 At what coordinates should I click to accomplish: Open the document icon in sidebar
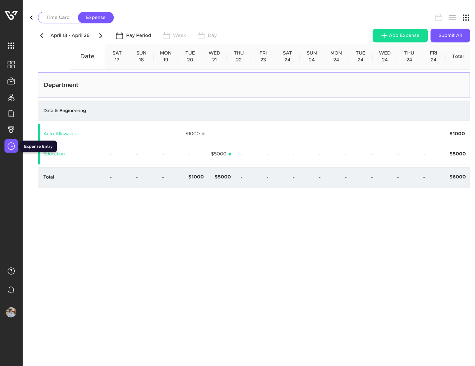(x=11, y=114)
